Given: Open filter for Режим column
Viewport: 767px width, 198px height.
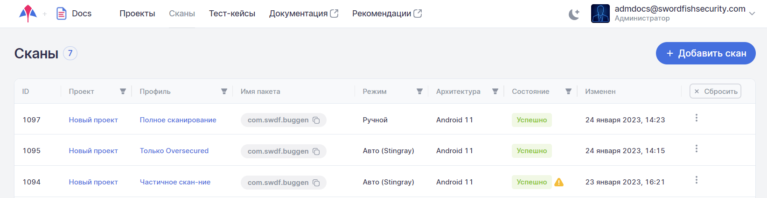Looking at the screenshot, I should coord(419,92).
